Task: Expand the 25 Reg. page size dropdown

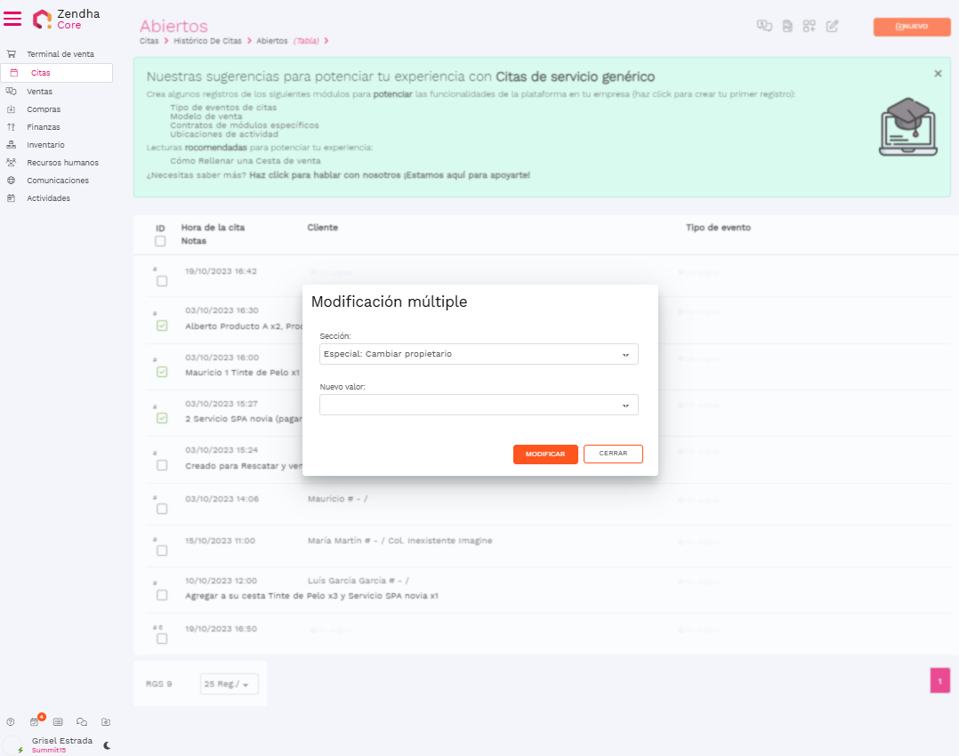Action: click(x=230, y=684)
